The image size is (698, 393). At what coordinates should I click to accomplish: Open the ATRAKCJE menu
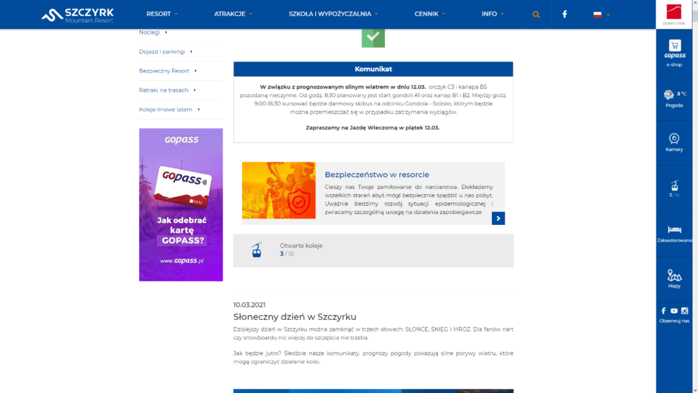pos(233,14)
